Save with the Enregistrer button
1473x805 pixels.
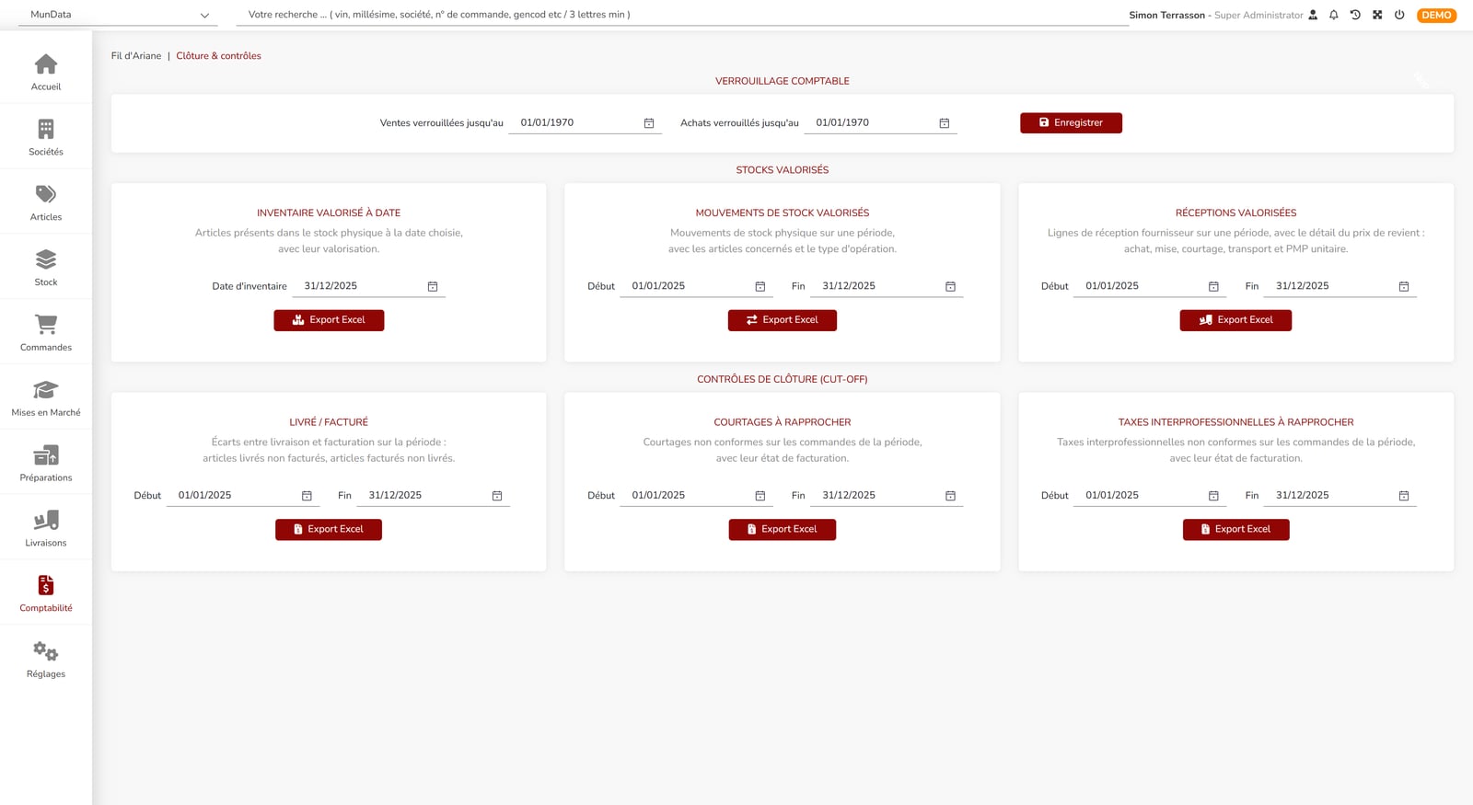point(1071,123)
